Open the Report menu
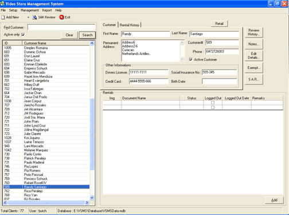Image resolution: width=289 pixels, height=215 pixels. click(x=47, y=10)
